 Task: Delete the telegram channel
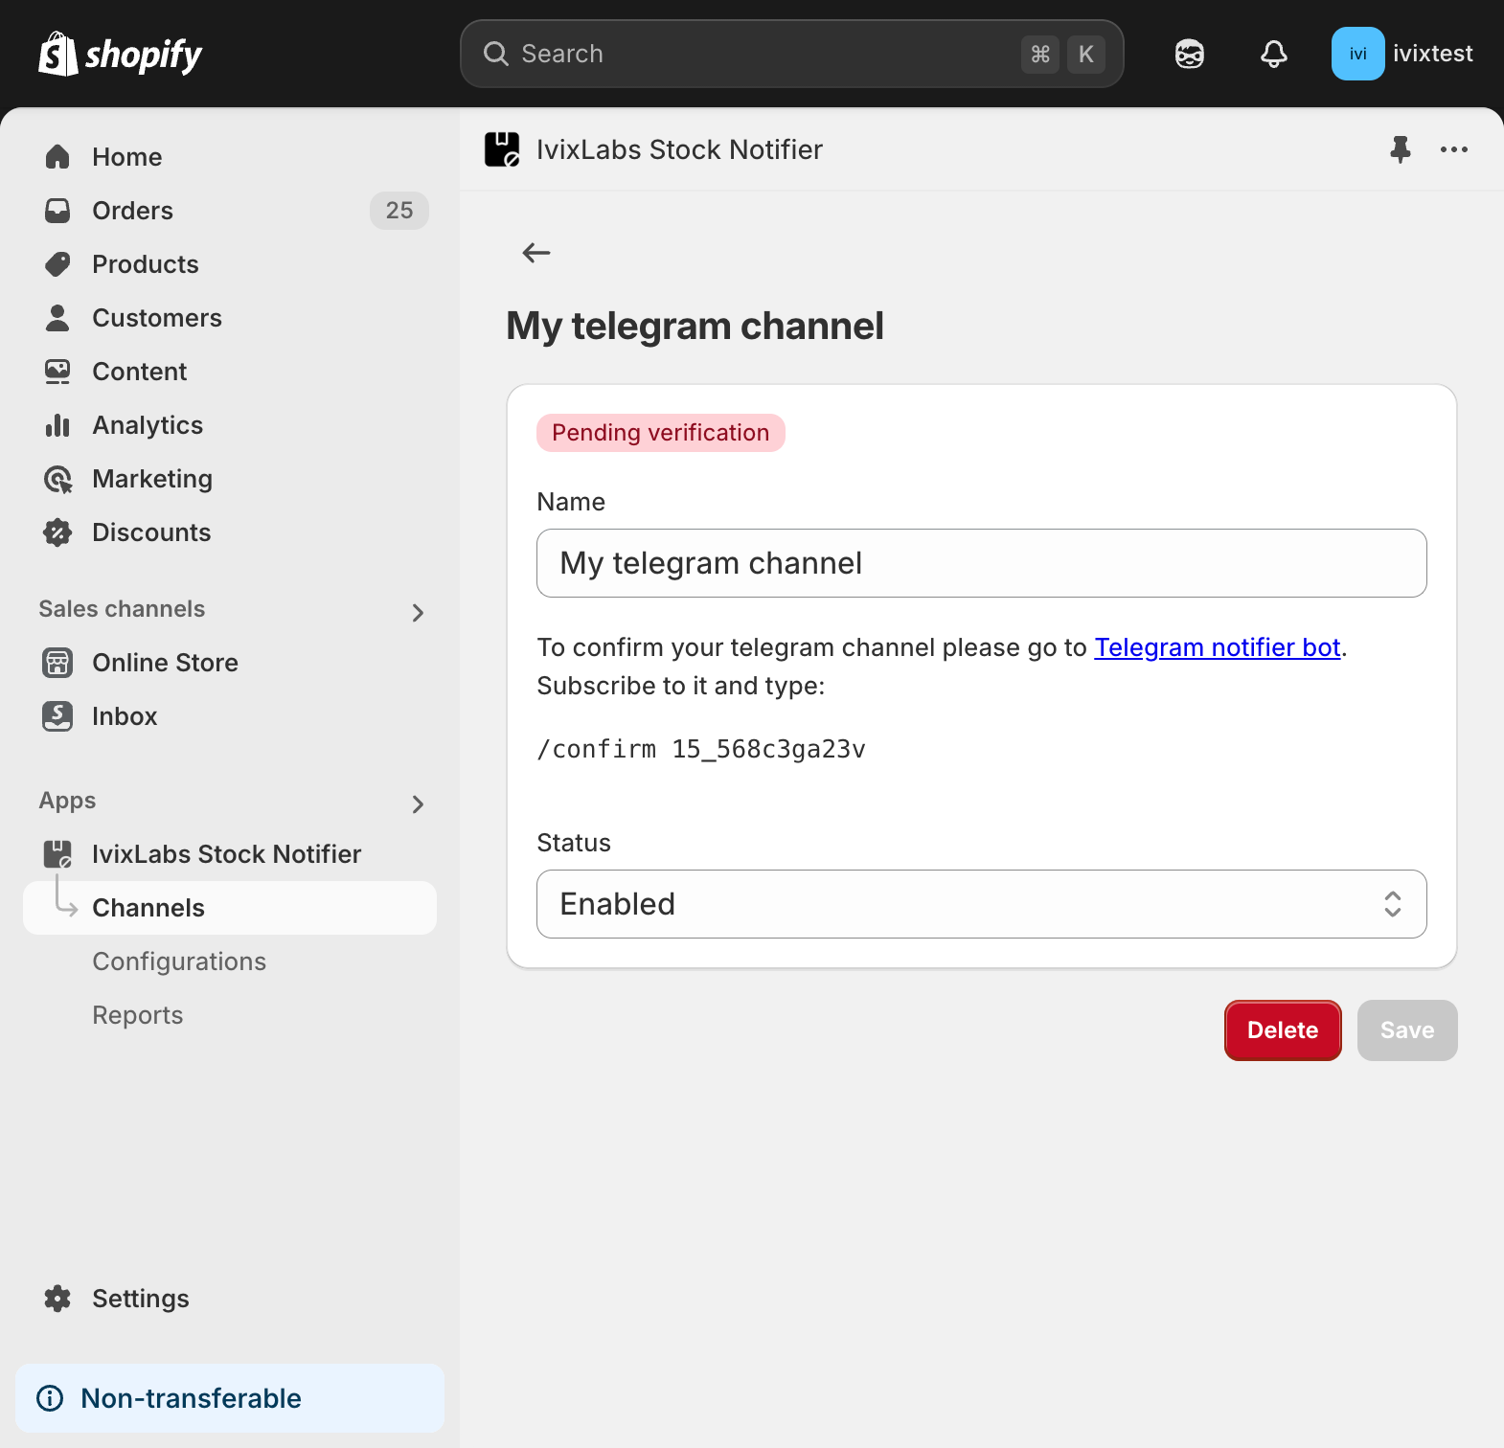point(1283,1030)
